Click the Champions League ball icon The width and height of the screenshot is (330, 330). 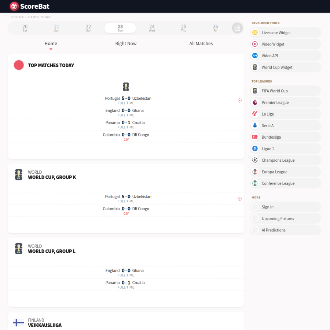point(255,160)
